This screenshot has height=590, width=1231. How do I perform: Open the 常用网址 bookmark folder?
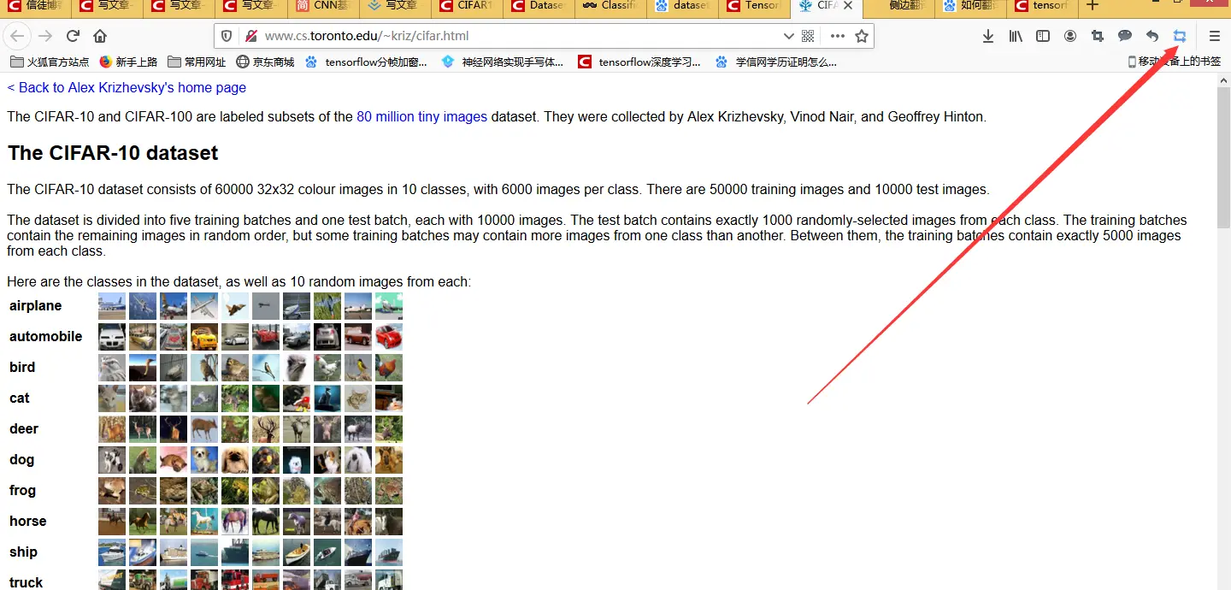(197, 62)
